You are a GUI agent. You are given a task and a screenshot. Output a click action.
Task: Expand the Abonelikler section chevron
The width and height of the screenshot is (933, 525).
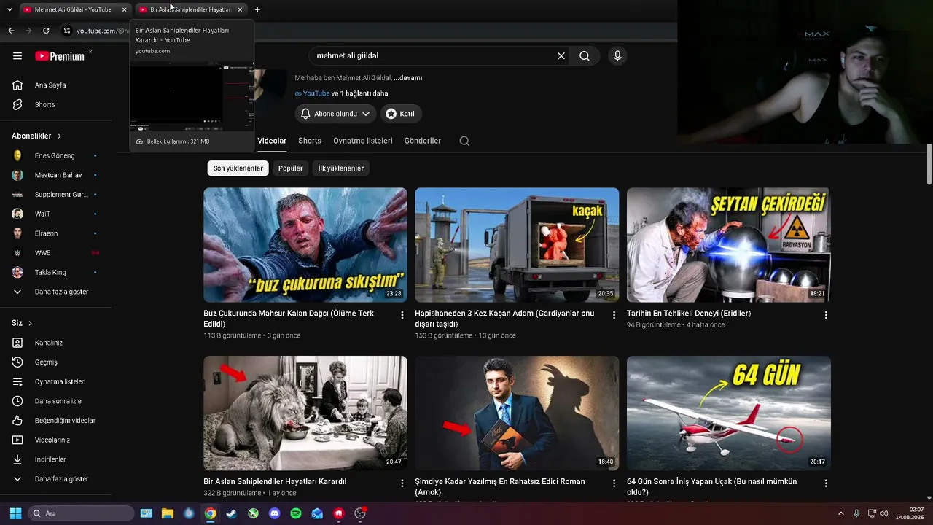pyautogui.click(x=59, y=136)
